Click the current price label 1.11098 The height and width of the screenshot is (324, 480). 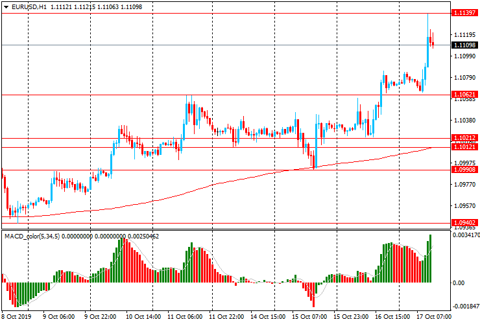pos(464,45)
